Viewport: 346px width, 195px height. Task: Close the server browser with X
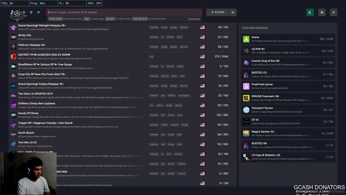334,12
